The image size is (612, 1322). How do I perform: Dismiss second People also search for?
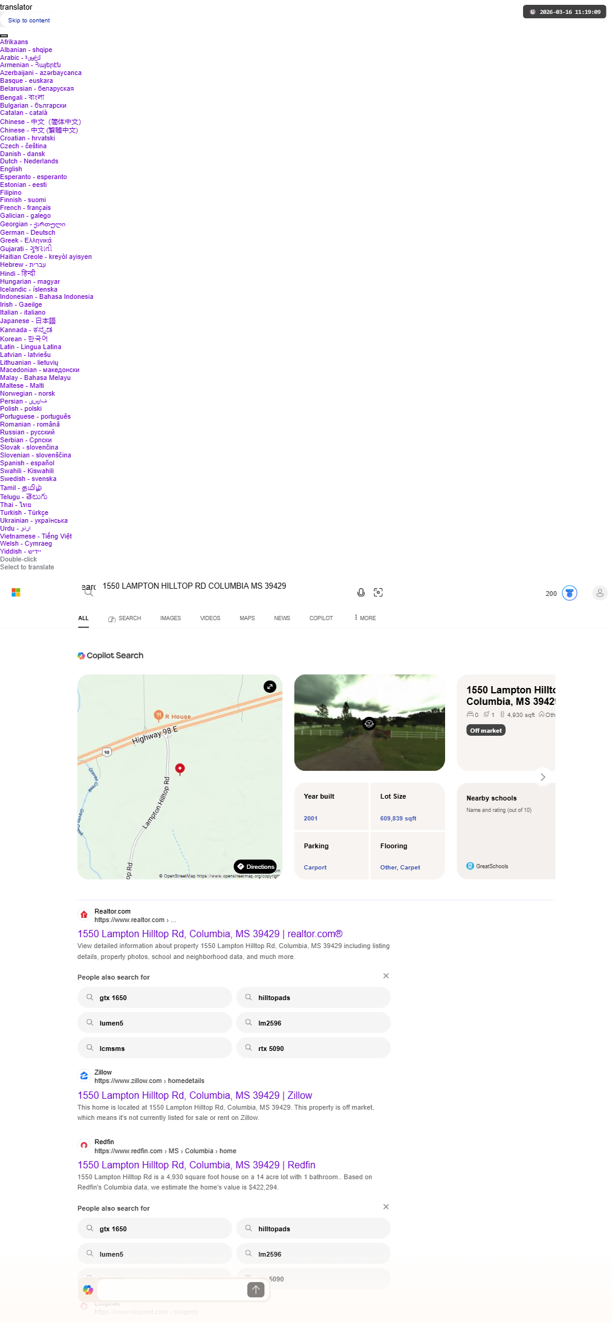pos(386,1206)
